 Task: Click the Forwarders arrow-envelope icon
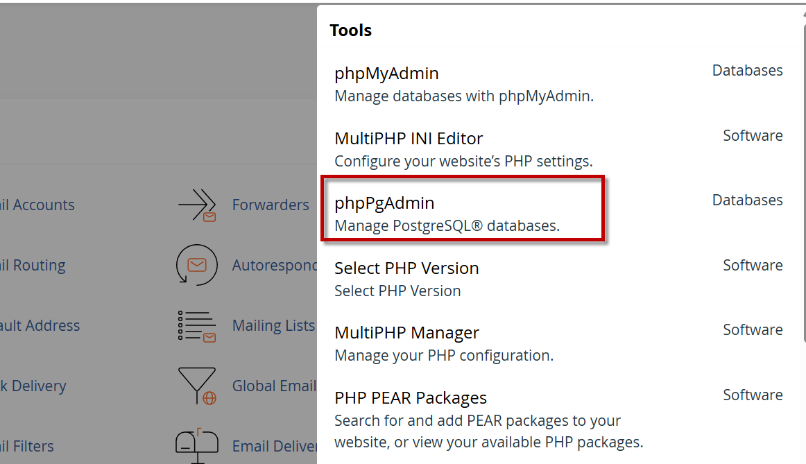pos(198,205)
